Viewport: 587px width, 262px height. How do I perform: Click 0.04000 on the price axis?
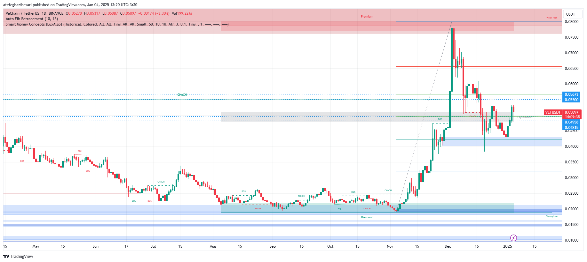click(571, 146)
